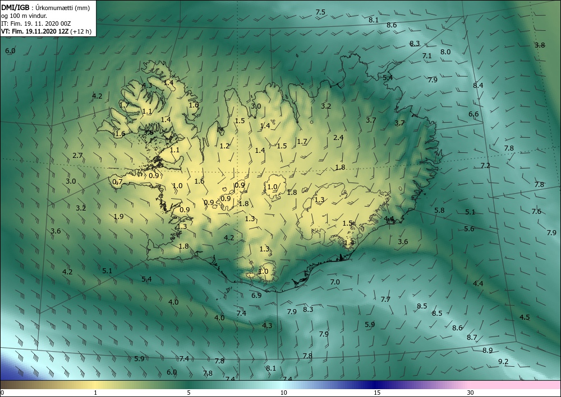
Task: Click the color scale label '5'
Action: tap(188, 393)
